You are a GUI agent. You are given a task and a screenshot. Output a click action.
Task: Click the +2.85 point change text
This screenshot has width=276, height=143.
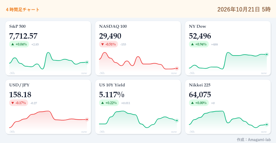[x=35, y=44]
